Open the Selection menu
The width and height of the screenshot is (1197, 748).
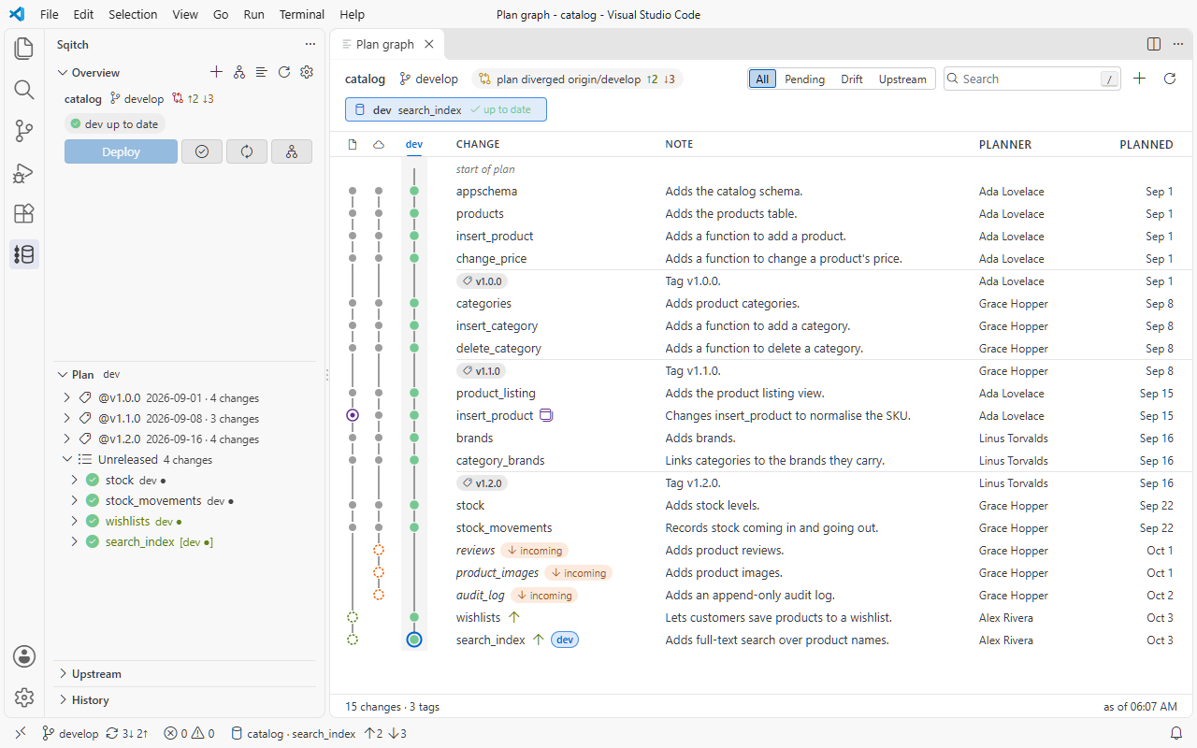pos(133,14)
